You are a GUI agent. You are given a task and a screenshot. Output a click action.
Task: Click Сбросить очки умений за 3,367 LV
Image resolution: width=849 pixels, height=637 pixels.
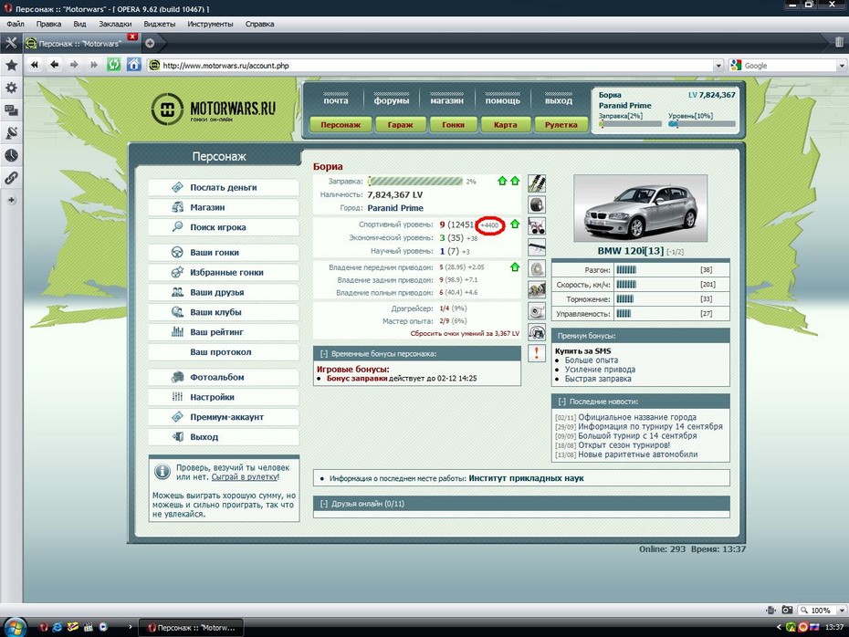(x=465, y=333)
